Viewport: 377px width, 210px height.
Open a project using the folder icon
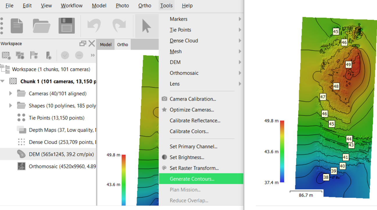[x=41, y=25]
